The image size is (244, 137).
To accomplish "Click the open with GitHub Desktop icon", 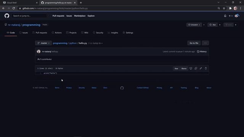I will 191,68.
